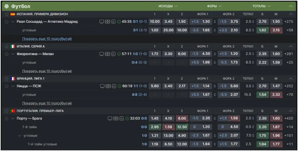Add Порту — Брага to favorites
The image size is (298, 151).
point(7,118)
